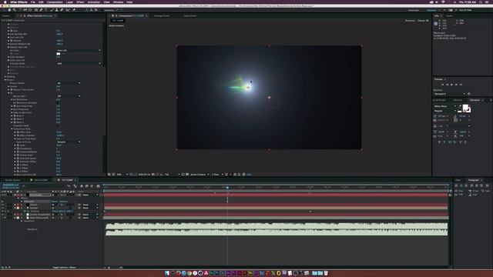
Task: Select the Zoom tool in toolbar
Action: (x=15, y=10)
